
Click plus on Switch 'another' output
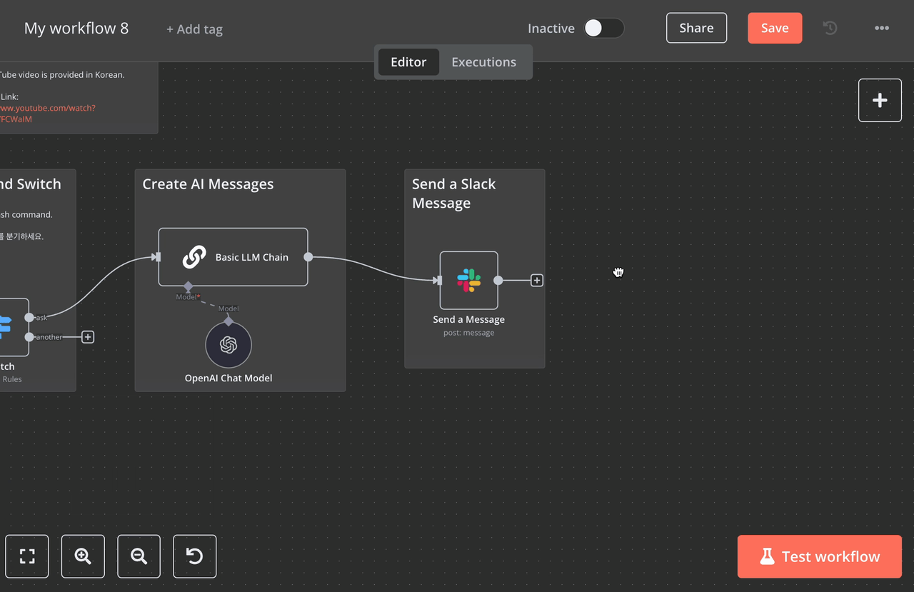[88, 337]
